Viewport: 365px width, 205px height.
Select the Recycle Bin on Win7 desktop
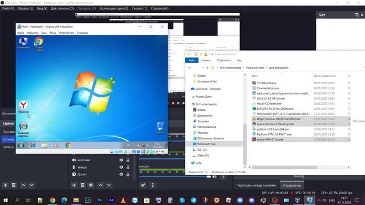pyautogui.click(x=160, y=128)
